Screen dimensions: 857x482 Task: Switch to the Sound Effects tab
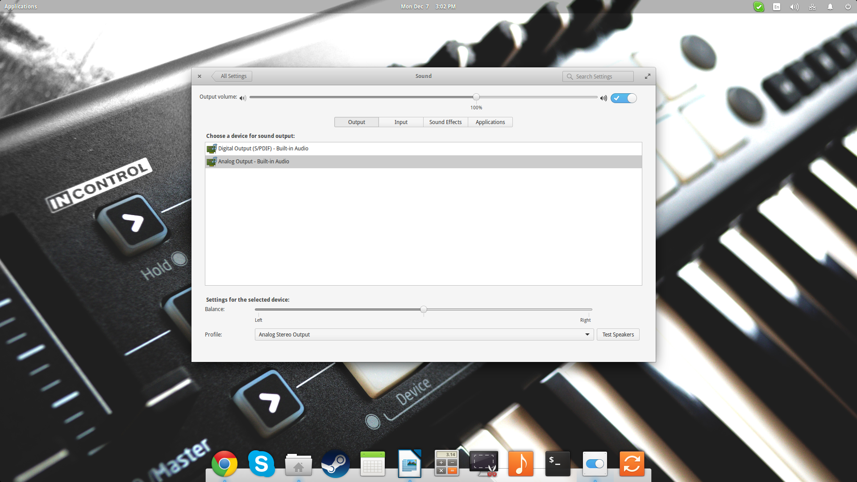click(x=445, y=122)
